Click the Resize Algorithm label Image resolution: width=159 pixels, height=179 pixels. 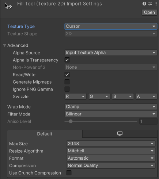point(26,151)
